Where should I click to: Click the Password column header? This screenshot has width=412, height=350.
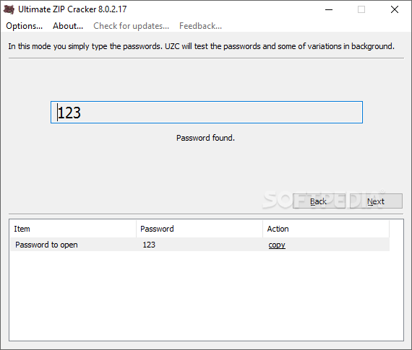199,229
